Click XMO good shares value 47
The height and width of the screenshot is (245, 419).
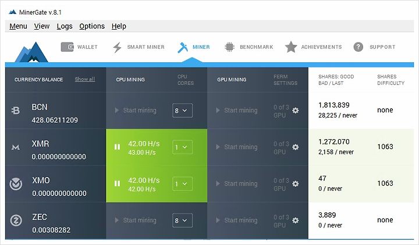(322, 178)
